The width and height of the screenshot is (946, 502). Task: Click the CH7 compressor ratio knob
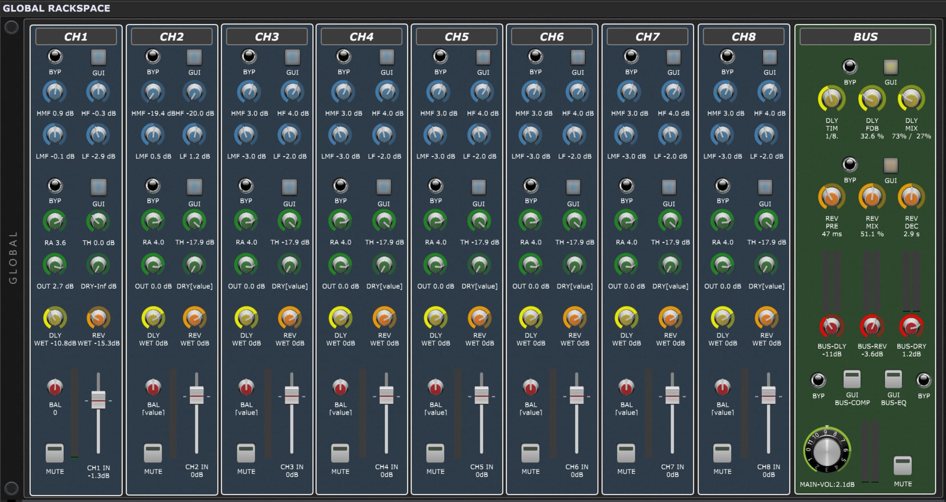pyautogui.click(x=626, y=221)
